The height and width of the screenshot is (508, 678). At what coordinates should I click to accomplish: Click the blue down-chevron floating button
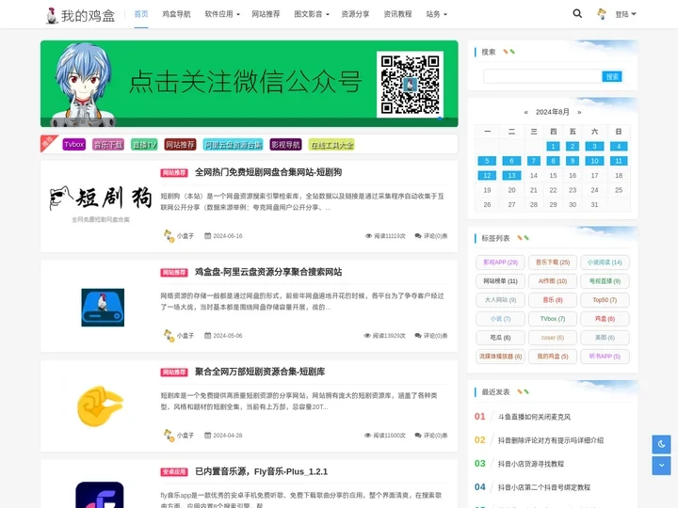[661, 466]
